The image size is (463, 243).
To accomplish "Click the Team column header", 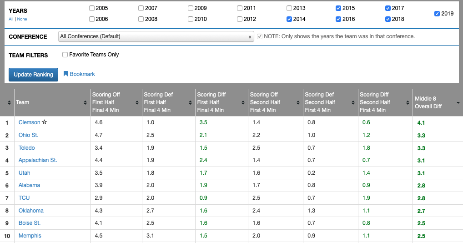I will (x=22, y=102).
